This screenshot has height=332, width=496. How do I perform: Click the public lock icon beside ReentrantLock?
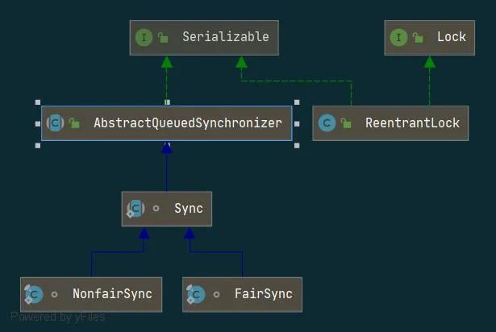tap(346, 123)
